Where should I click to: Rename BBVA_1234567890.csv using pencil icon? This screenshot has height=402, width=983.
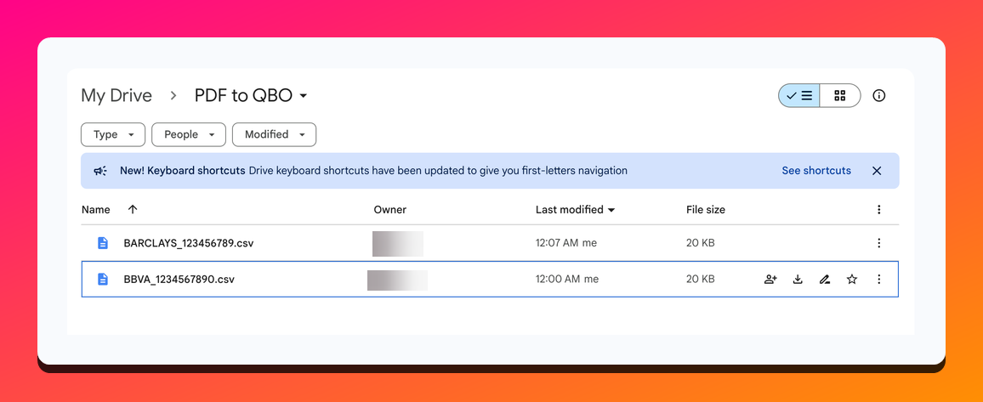tap(824, 280)
